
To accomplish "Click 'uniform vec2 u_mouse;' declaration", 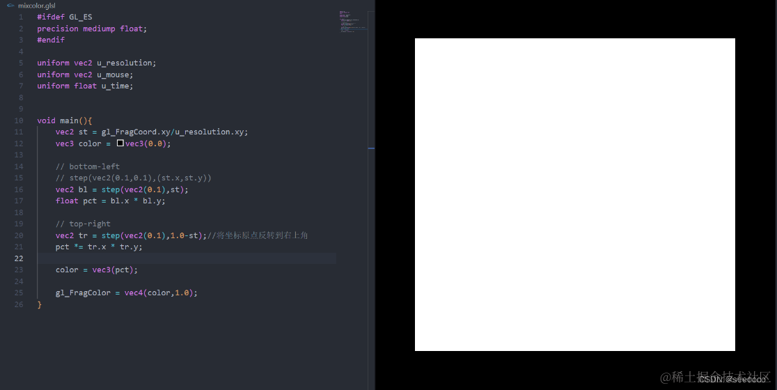I will (85, 75).
